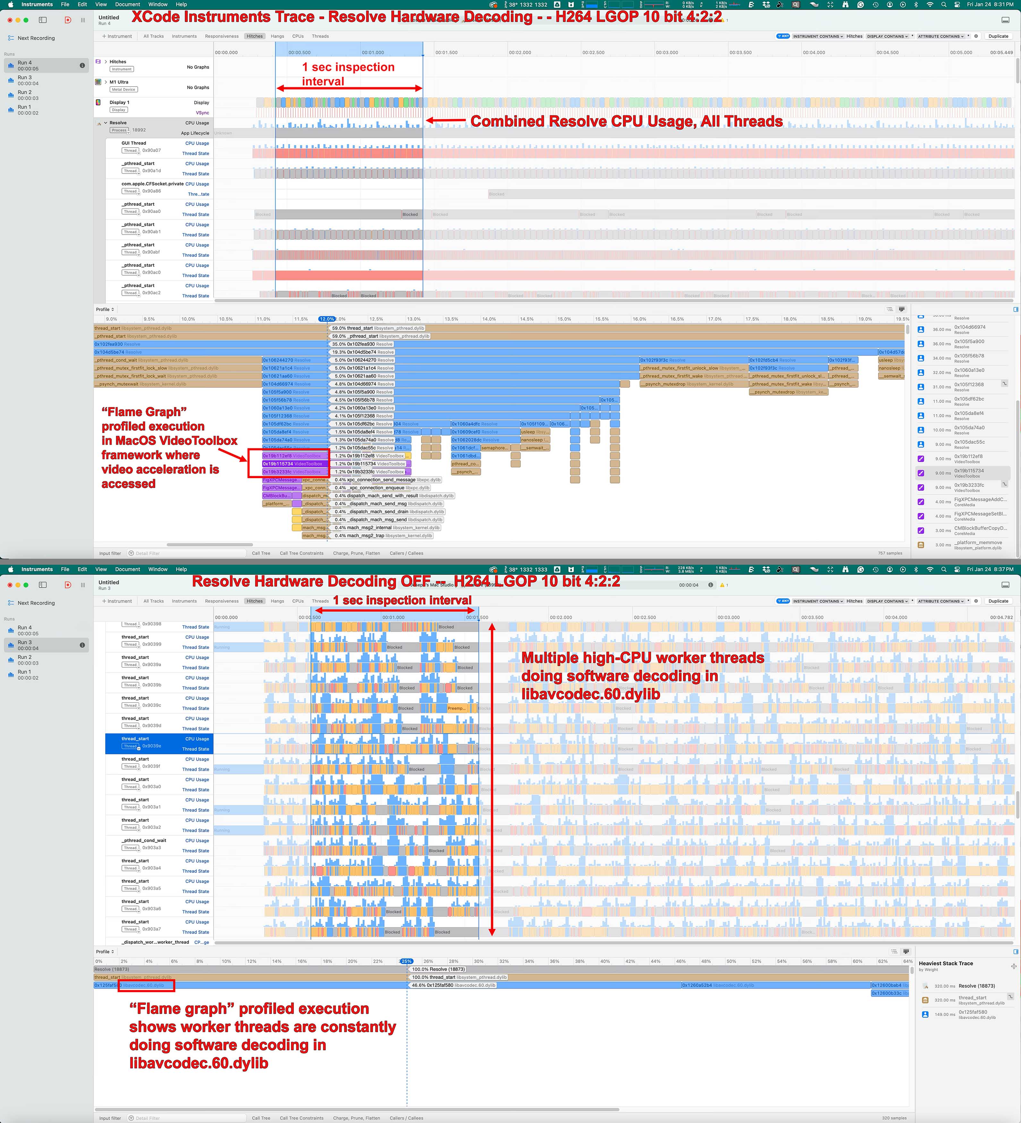
Task: Open INSTRUMENT CONTAINS dropdown in top window
Action: coord(818,36)
